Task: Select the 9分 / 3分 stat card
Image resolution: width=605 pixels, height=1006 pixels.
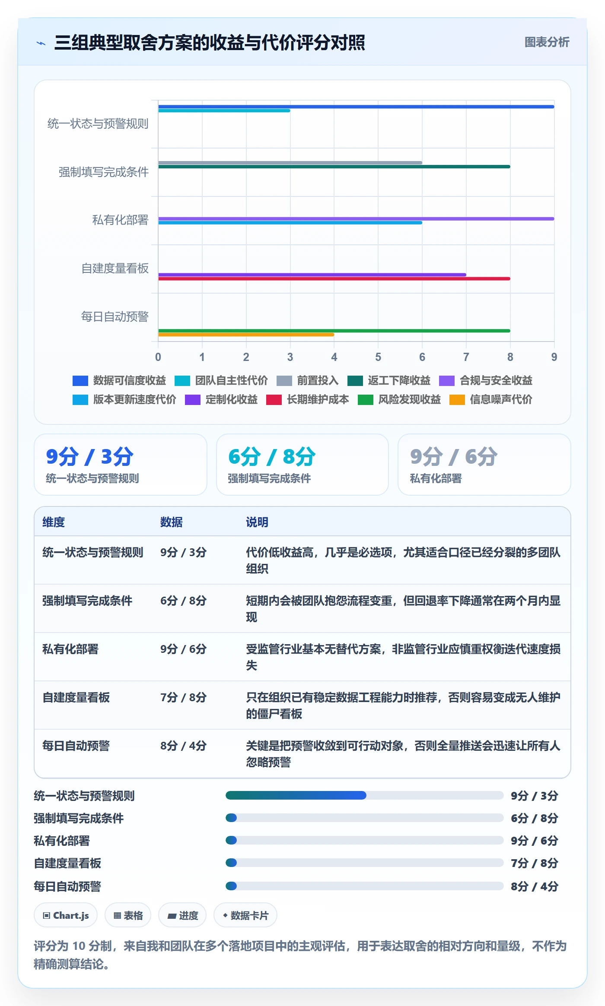Action: click(121, 465)
